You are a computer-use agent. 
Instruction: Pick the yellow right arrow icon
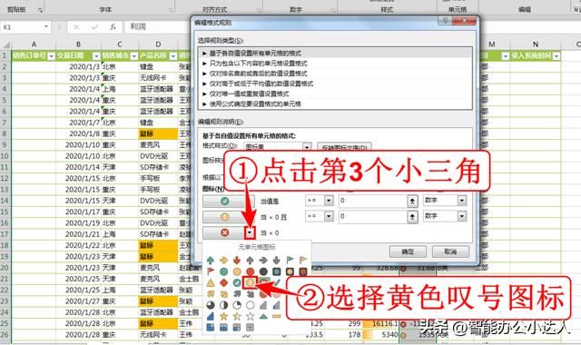224,261
